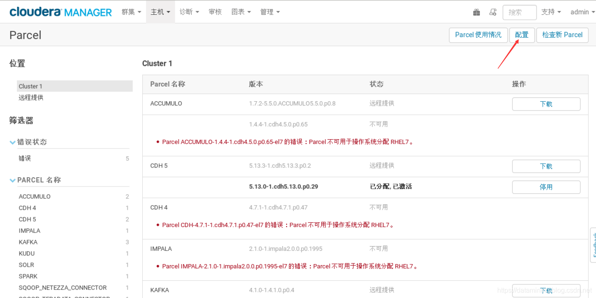Click the Cluster 1 table heading
This screenshot has height=298, width=596.
click(x=157, y=63)
